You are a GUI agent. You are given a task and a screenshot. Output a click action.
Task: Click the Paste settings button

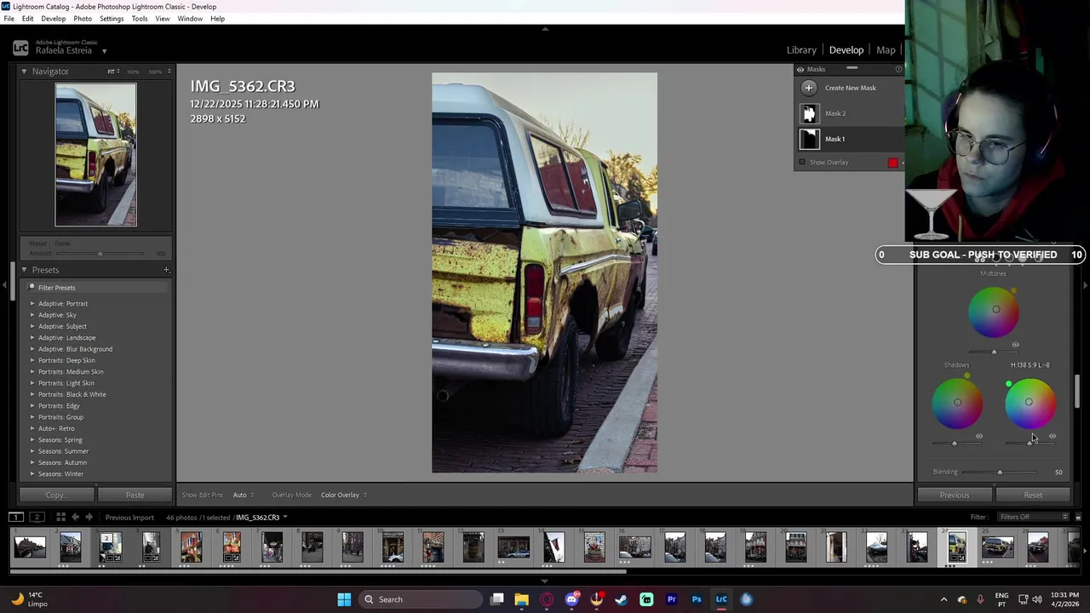tap(135, 495)
